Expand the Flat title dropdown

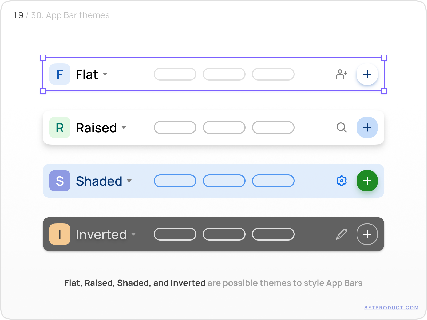pos(105,75)
